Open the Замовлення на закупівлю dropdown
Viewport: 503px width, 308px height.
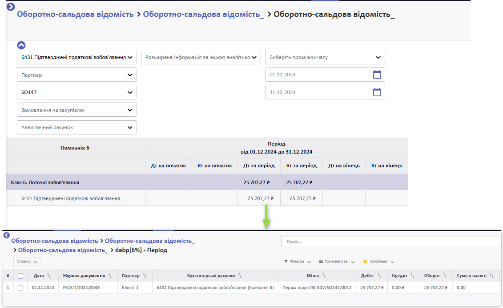[x=77, y=110]
